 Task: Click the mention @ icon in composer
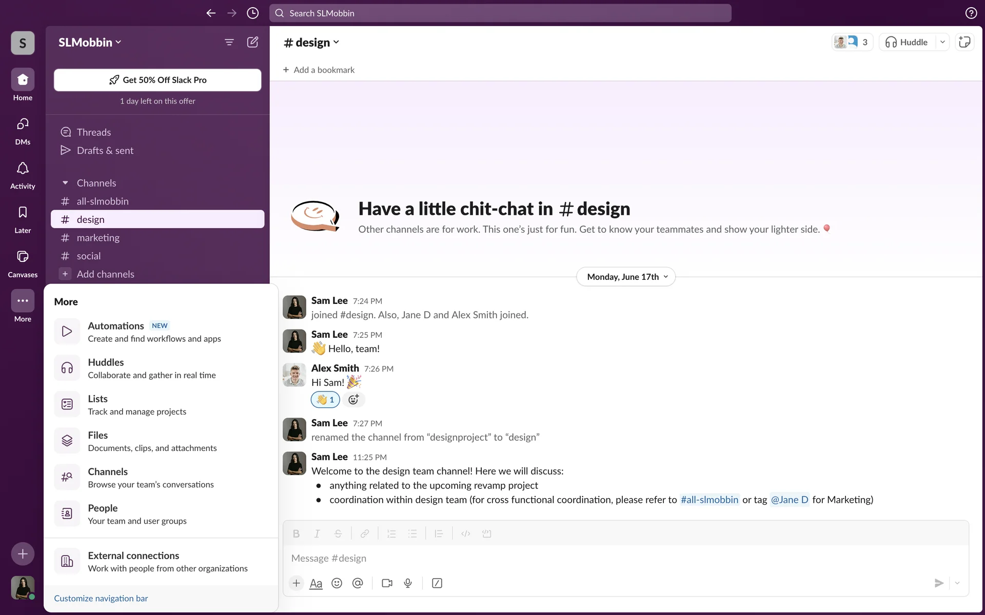(x=358, y=583)
